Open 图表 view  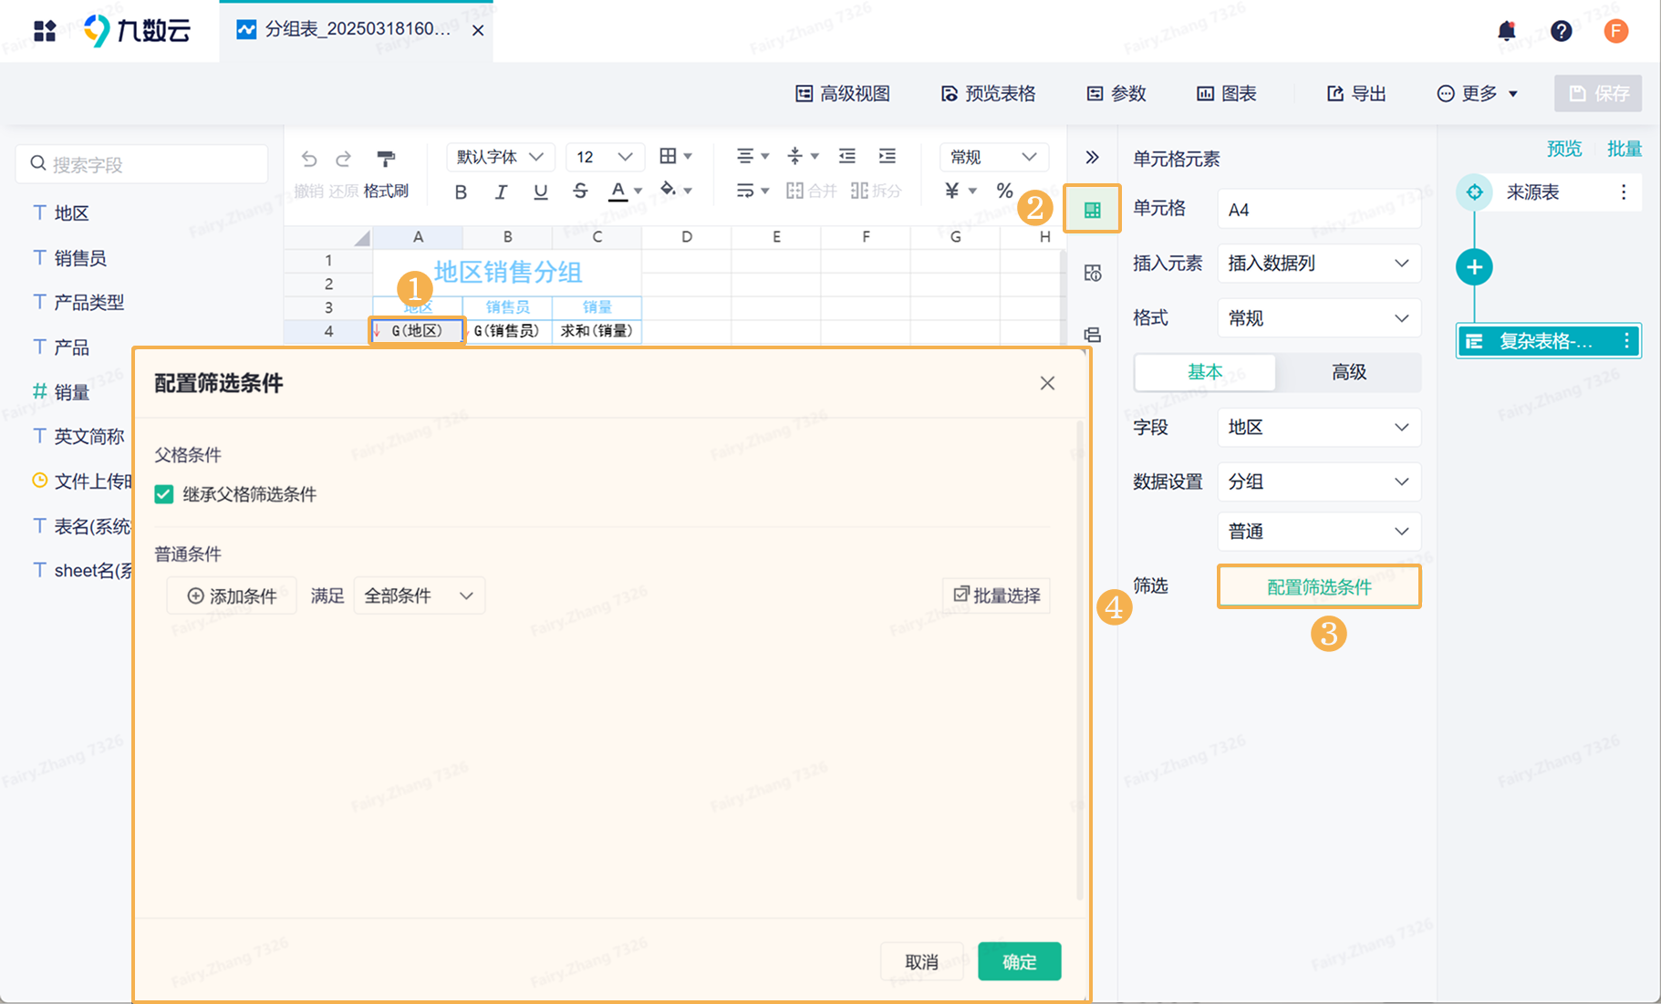(1227, 94)
